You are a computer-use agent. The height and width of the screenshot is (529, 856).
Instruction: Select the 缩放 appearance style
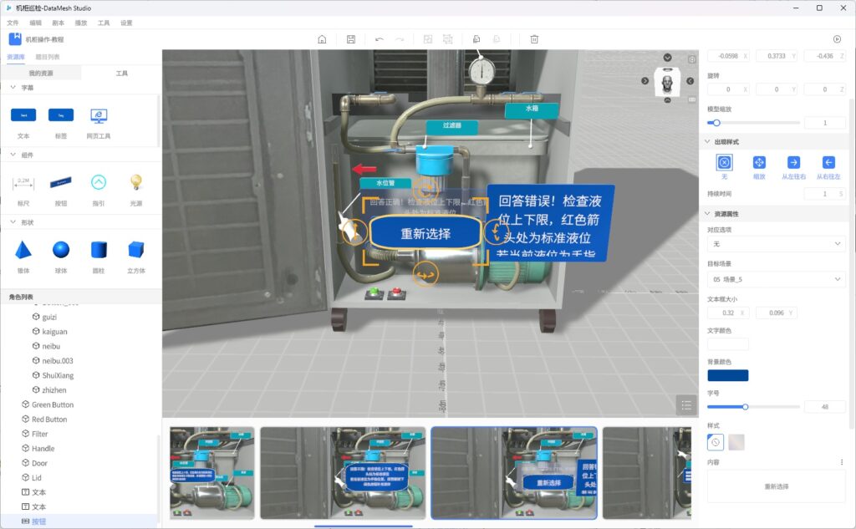tap(759, 163)
